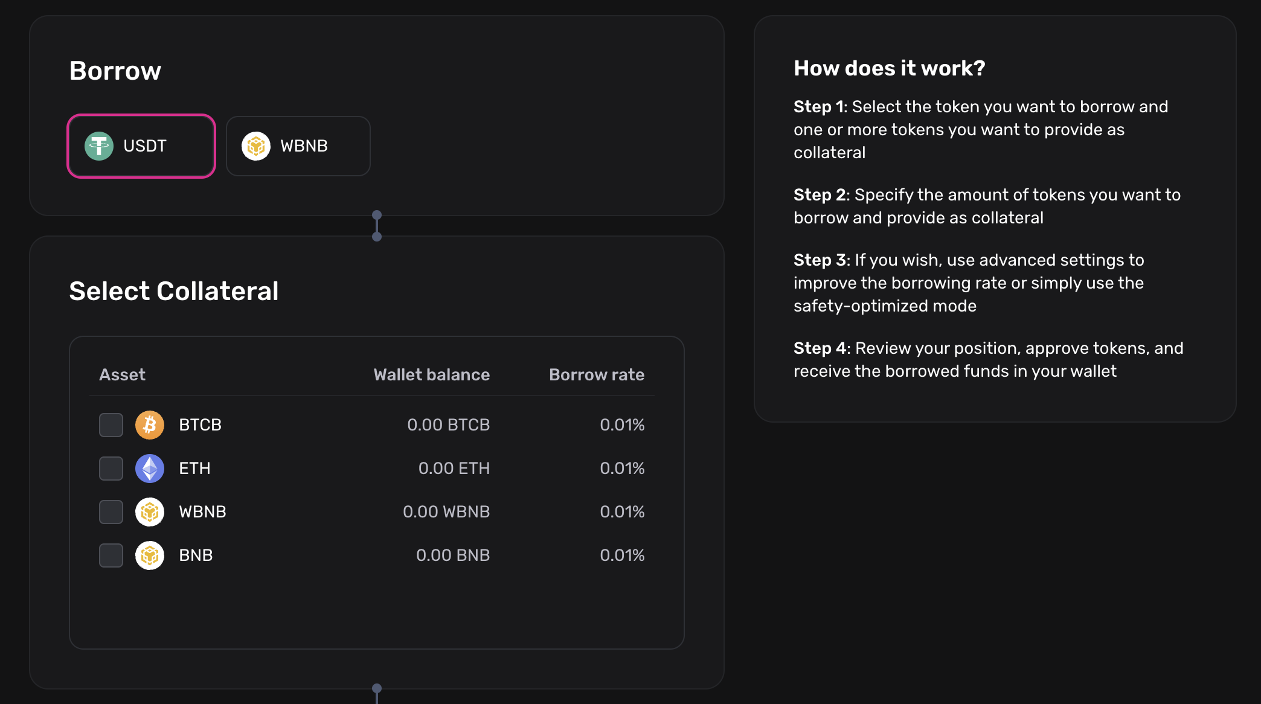Click the Select Collateral heading
The height and width of the screenshot is (704, 1261).
(x=174, y=291)
